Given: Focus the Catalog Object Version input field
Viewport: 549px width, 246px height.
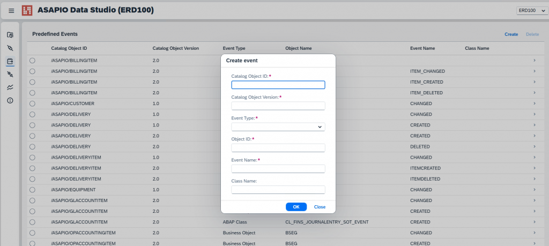Looking at the screenshot, I should [x=278, y=106].
